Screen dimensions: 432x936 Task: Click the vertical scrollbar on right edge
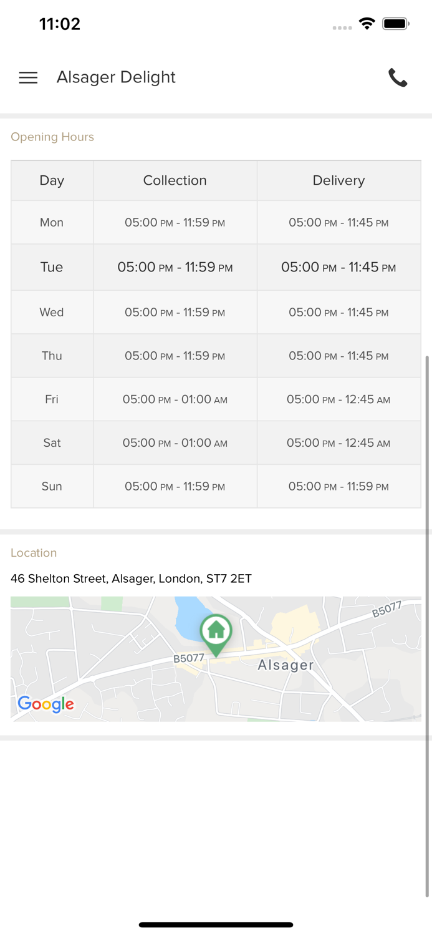[428, 624]
